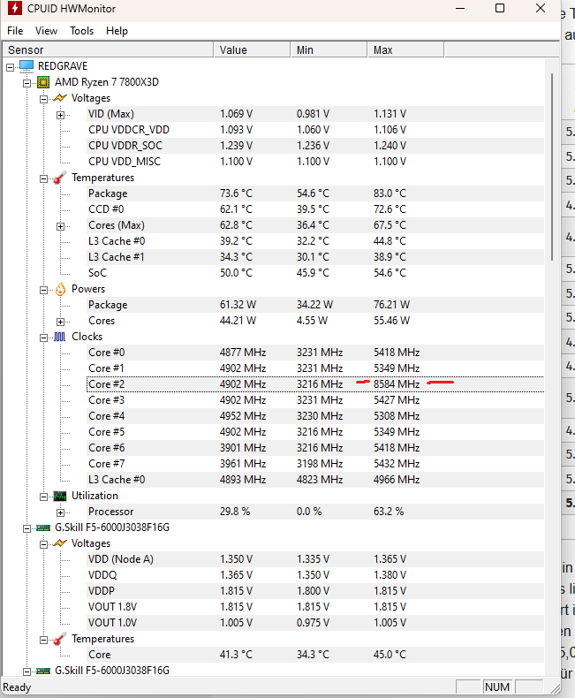Screen dimensions: 575x698
Task: Click the Powers flame icon
Action: [60, 289]
